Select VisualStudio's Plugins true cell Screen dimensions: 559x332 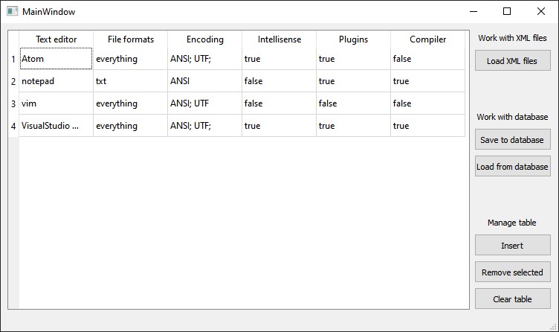pos(353,126)
